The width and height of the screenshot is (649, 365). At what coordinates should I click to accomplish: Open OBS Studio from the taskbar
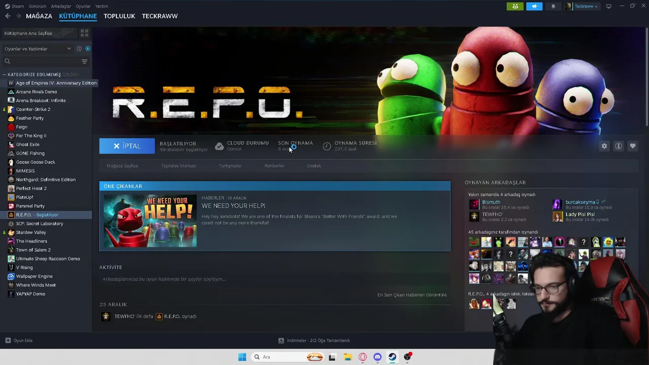tap(408, 357)
